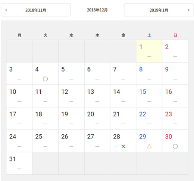
Task: Click the red X icon on December 28
Action: (123, 146)
